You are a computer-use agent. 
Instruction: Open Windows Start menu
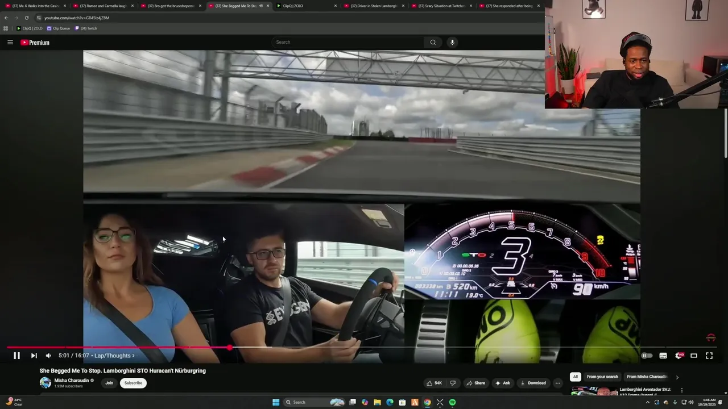click(x=276, y=402)
